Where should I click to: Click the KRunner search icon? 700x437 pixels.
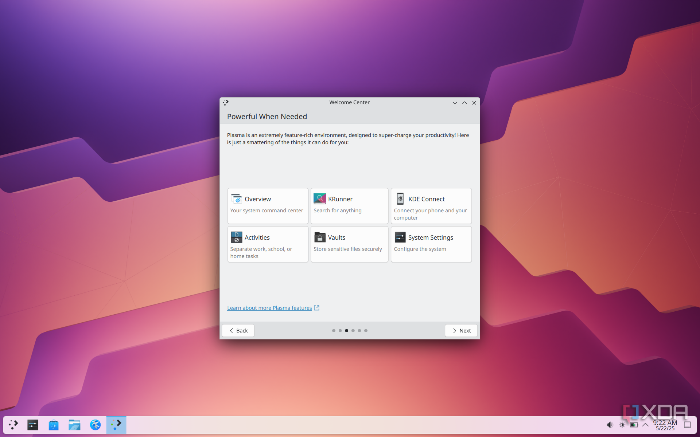point(320,199)
